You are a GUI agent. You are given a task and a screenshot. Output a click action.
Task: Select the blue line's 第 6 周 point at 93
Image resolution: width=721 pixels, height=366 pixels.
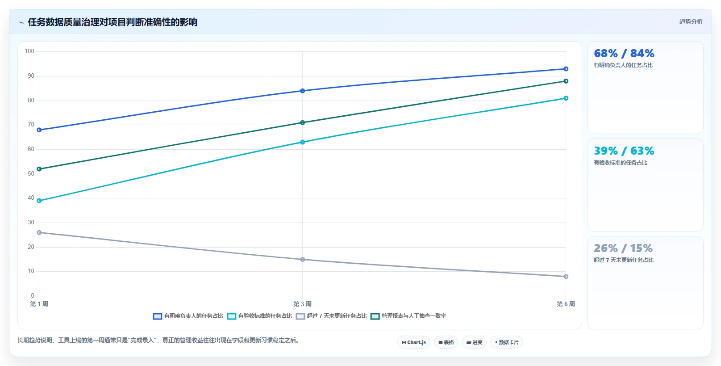click(566, 69)
